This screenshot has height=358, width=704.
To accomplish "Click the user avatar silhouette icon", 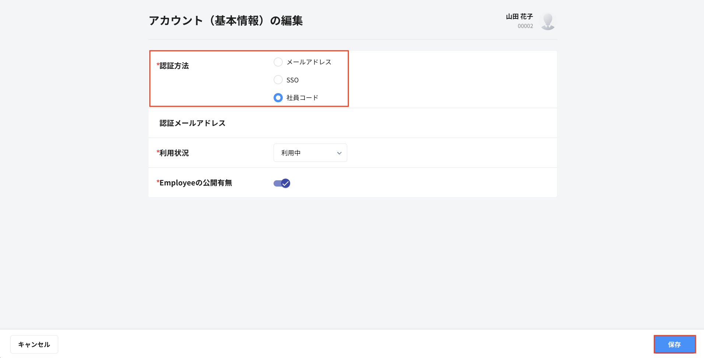I will coord(548,21).
